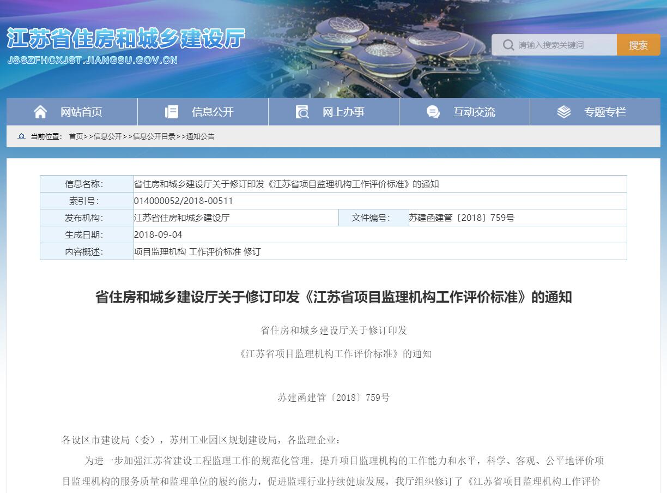Open the 互动交流 menu item
667x493 pixels.
point(464,112)
